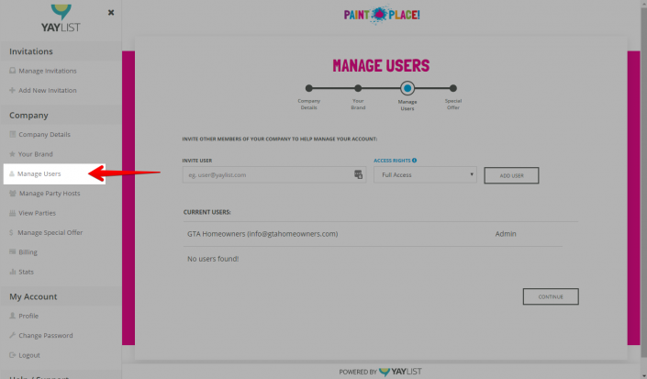Select Manage Users in the sidebar
The height and width of the screenshot is (379, 647).
tap(39, 174)
